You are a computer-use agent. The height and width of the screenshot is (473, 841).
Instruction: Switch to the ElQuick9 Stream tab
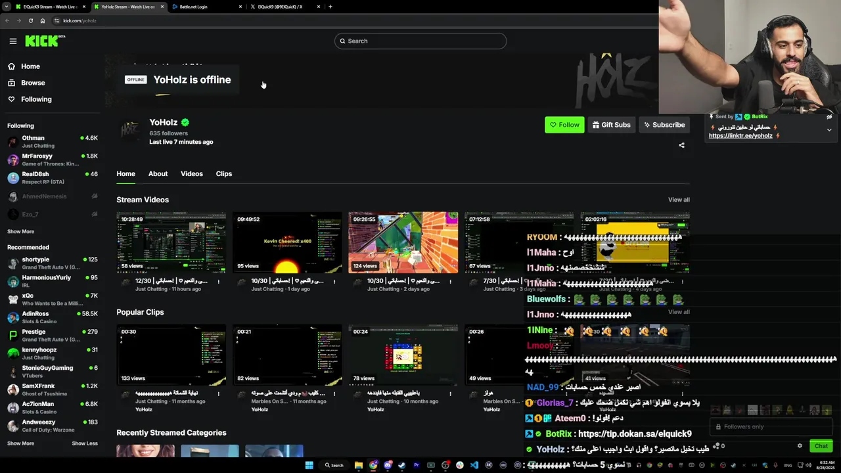(x=49, y=7)
